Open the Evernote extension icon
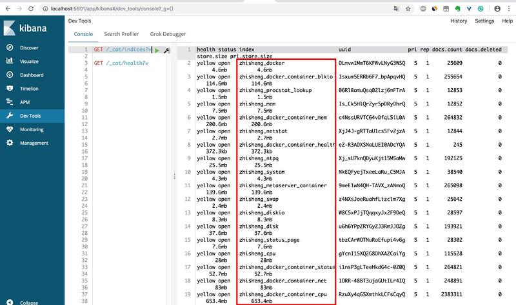516x305 pixels. pyautogui.click(x=457, y=9)
